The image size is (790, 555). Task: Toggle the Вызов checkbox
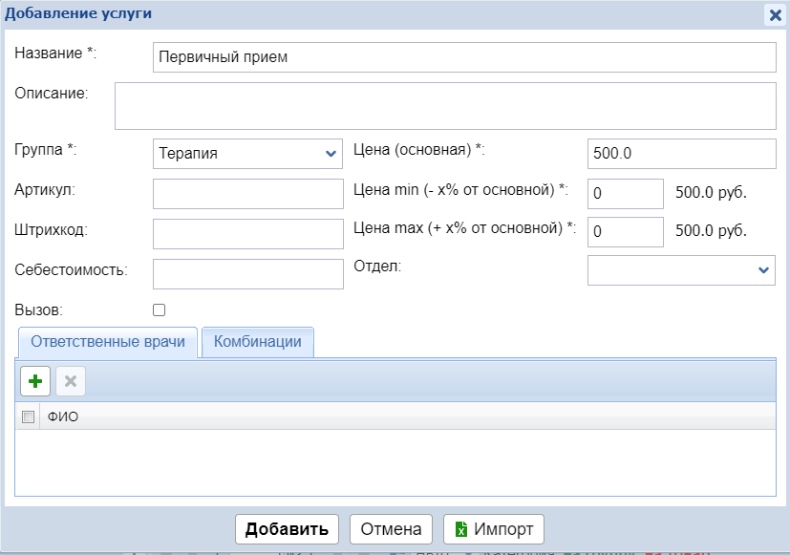(x=160, y=310)
